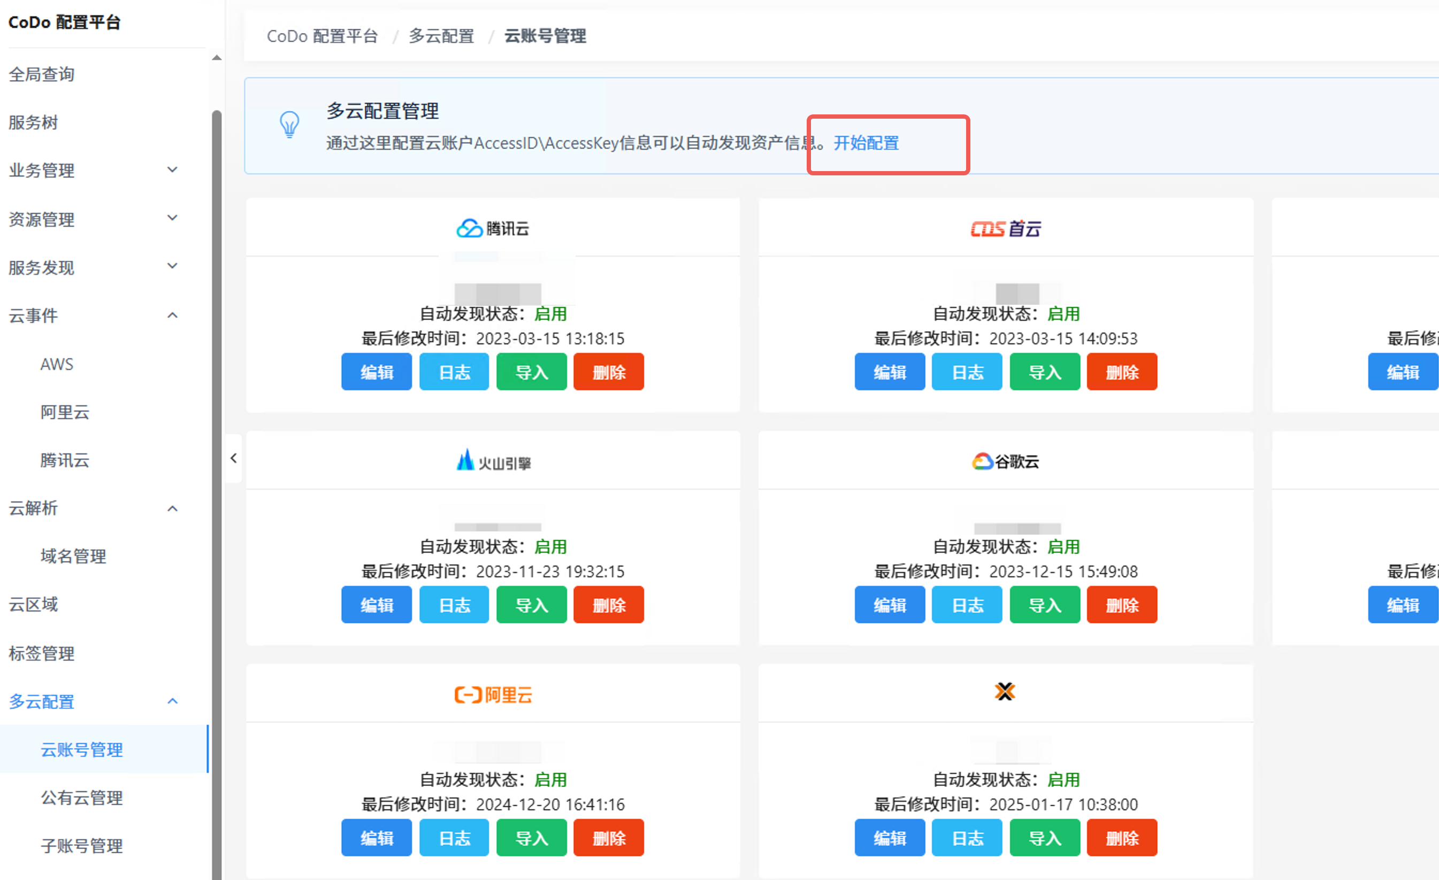Screen dimensions: 1439x880
Task: Click the 多云配置管理 heading
Action: pos(382,111)
